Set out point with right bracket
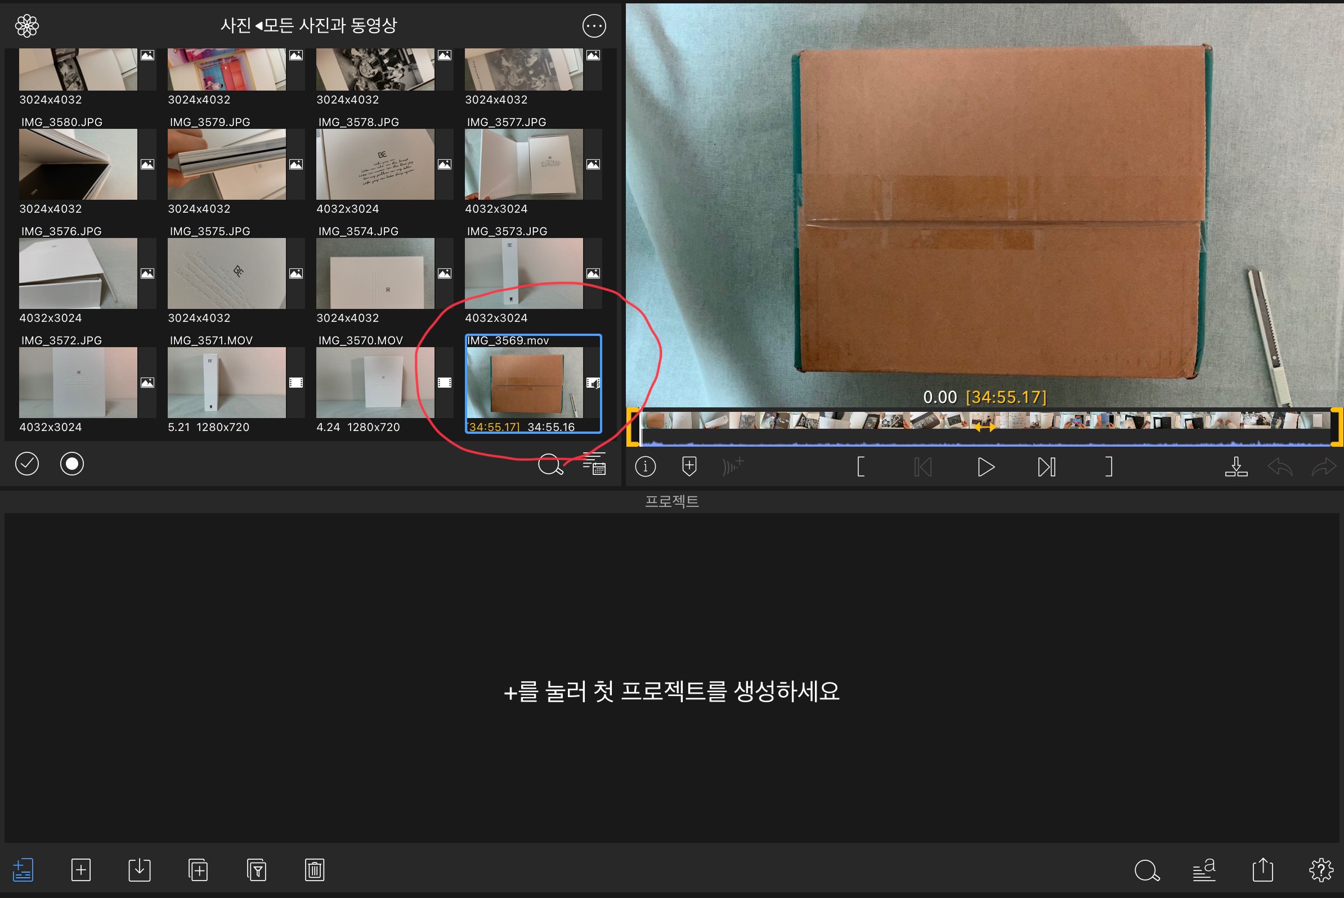The height and width of the screenshot is (898, 1344). 1109,467
